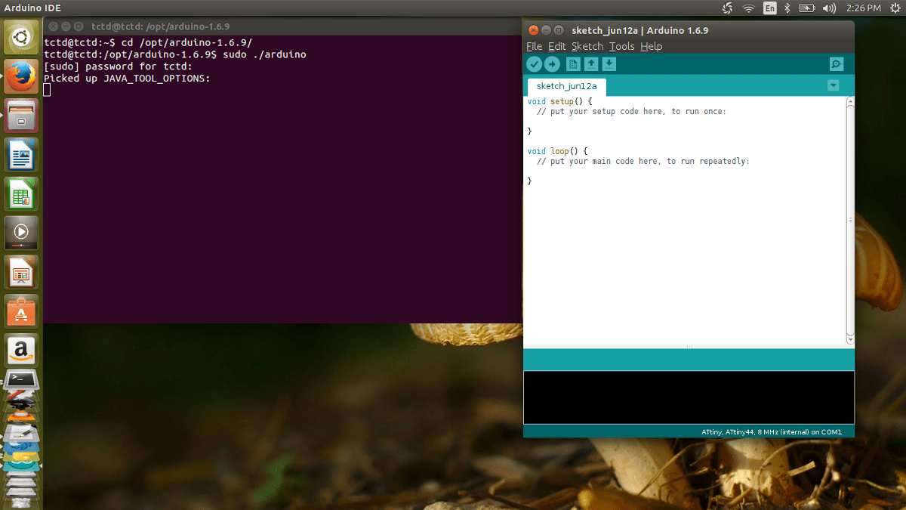Click the Save sketch down-arrow icon
The height and width of the screenshot is (510, 906).
(609, 65)
